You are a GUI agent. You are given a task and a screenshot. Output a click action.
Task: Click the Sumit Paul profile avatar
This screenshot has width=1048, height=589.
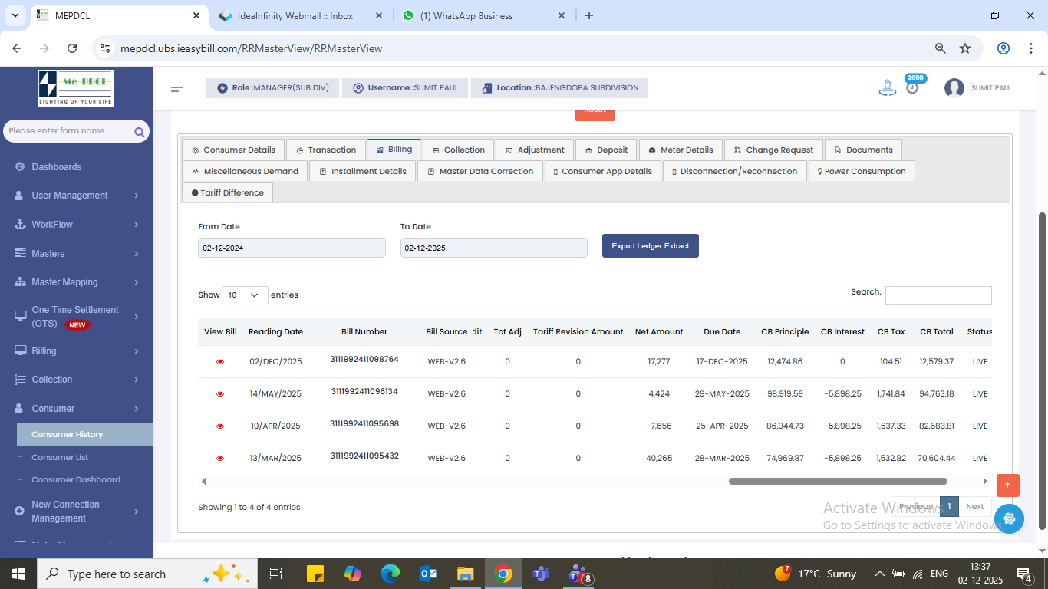(954, 88)
